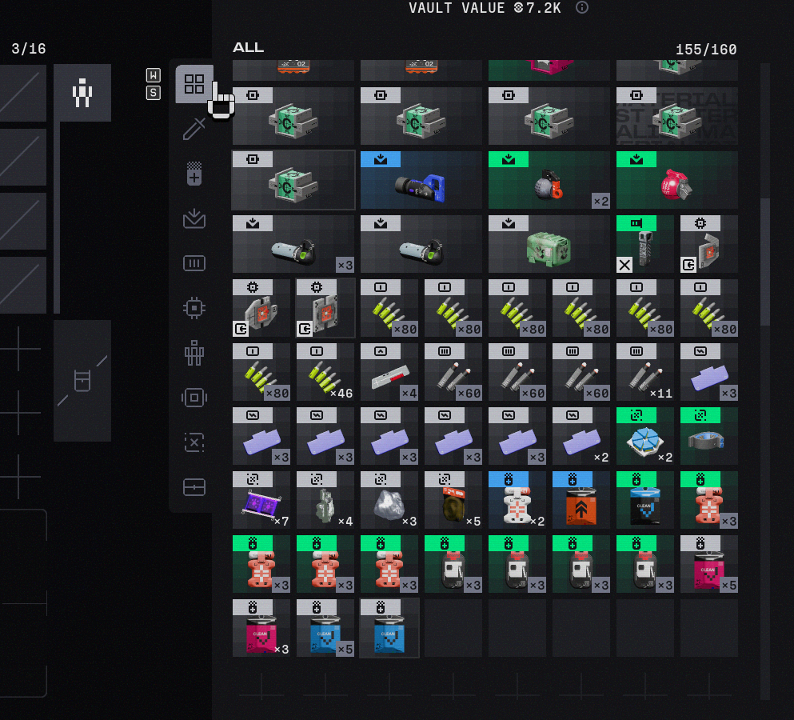Select the blue gem item x2

point(644,436)
